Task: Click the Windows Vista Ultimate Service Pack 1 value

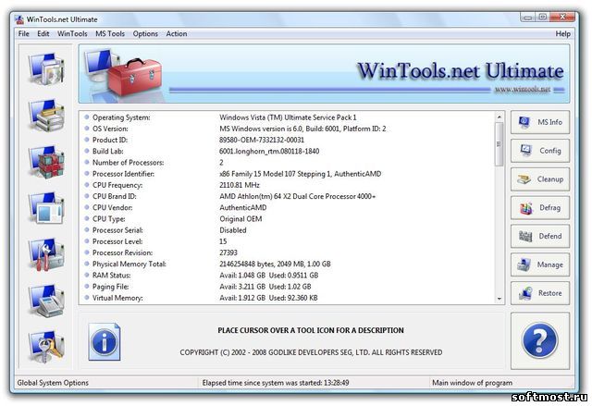Action: point(288,117)
